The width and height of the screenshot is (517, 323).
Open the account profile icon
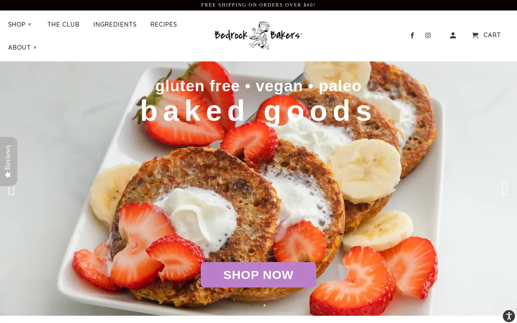point(453,35)
